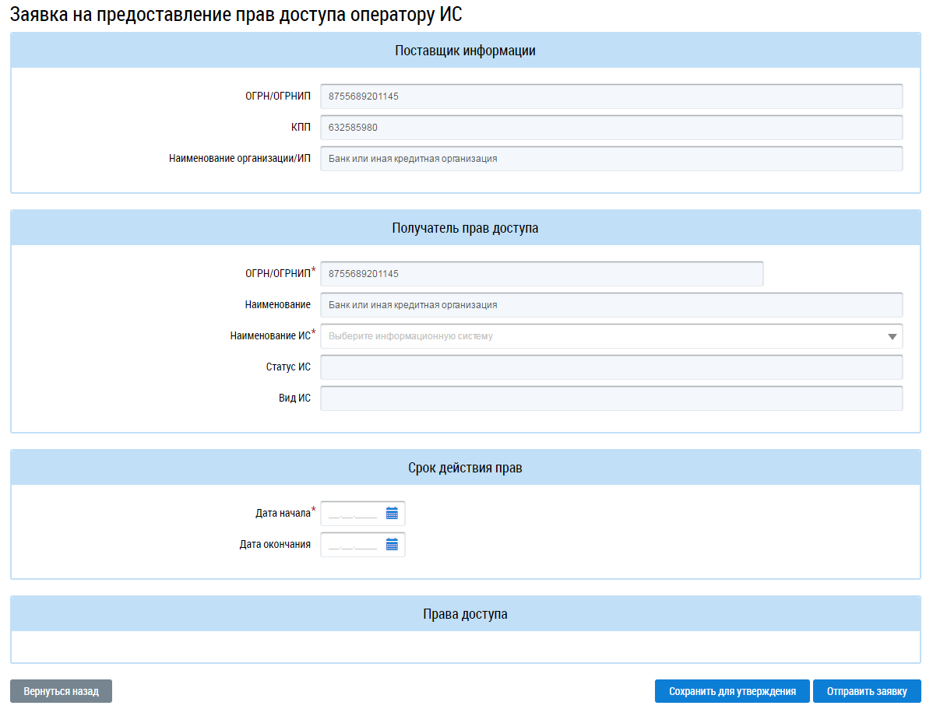Click the Срок действия прав section header
Screen dimensions: 933x709
point(465,469)
